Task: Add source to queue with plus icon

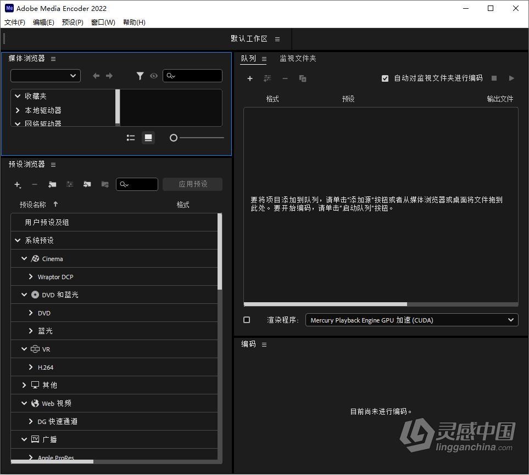Action: pos(250,78)
